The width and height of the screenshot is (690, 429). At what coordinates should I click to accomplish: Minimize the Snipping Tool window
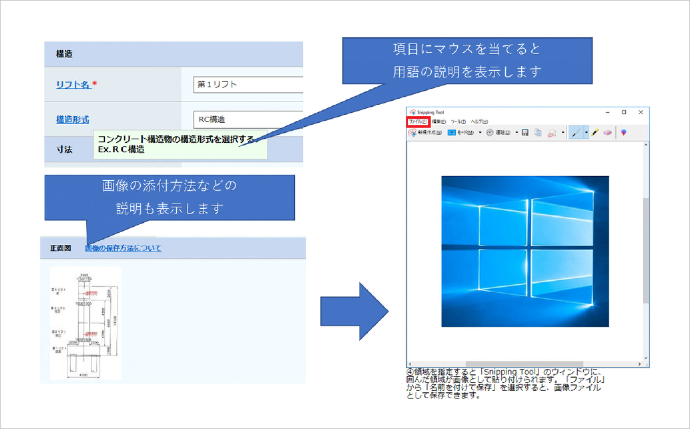pyautogui.click(x=608, y=112)
